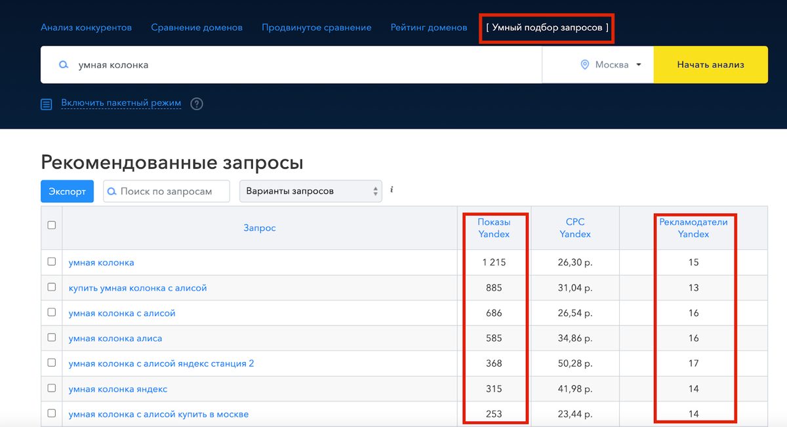This screenshot has width=787, height=427.
Task: Click the advertisers value 17
Action: pyautogui.click(x=694, y=363)
